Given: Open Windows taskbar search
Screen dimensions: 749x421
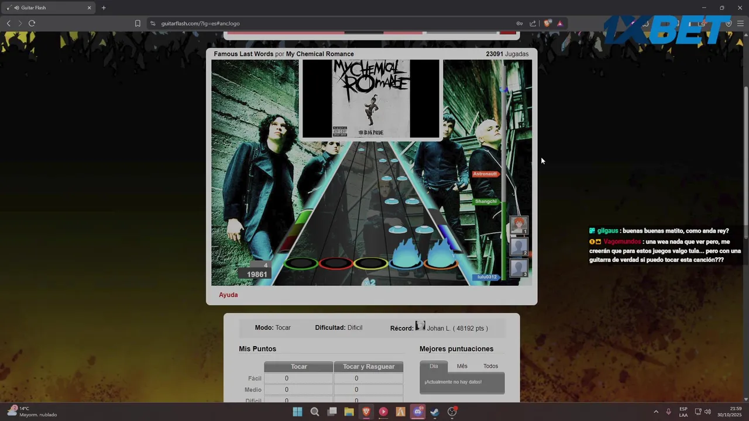Looking at the screenshot, I should pos(315,412).
